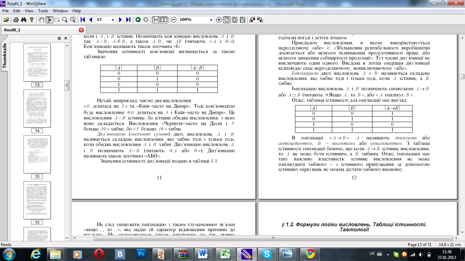Click the rotate left icon
465x261 pixels.
click(252, 20)
